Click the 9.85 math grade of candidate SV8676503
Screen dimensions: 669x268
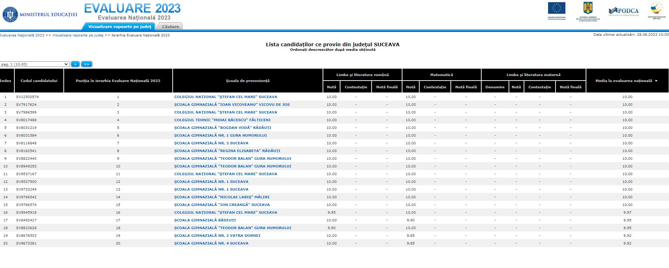coord(411,235)
